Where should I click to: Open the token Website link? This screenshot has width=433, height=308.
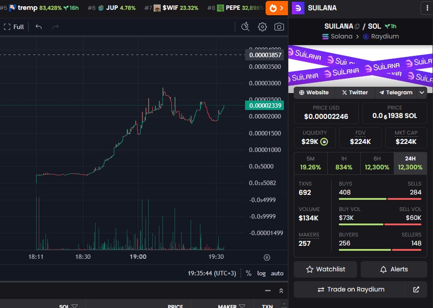(x=314, y=93)
